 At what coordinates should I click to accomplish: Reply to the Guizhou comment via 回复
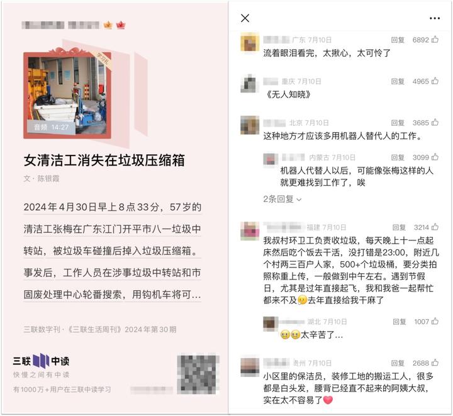(x=398, y=363)
